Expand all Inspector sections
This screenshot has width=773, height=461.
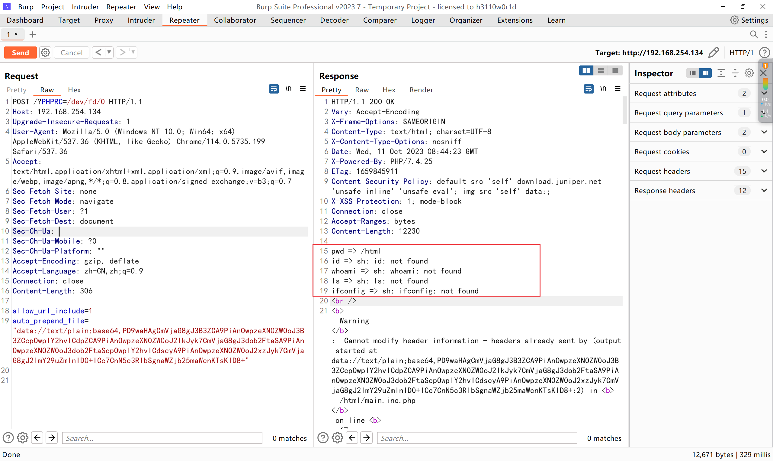point(721,73)
